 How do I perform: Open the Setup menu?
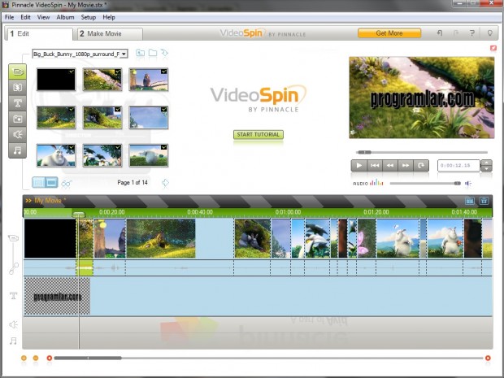pyautogui.click(x=89, y=17)
